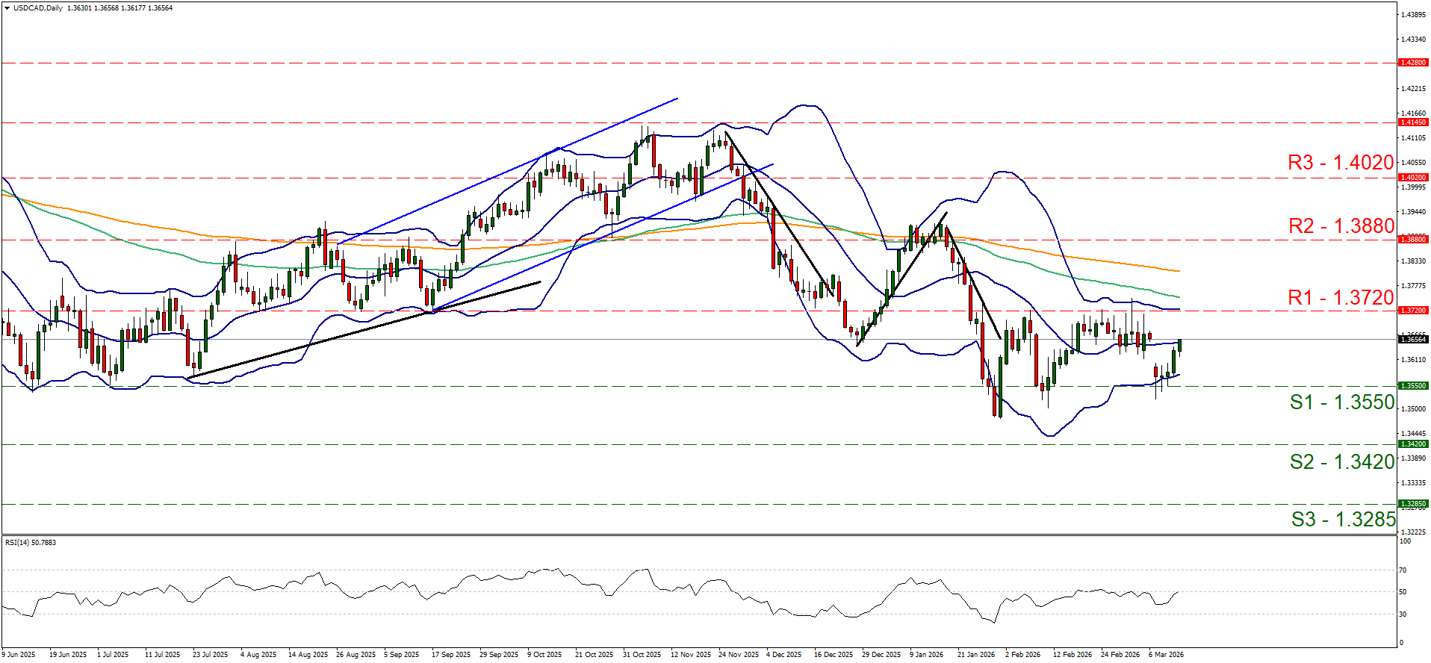Click the USDCAD,Daily chart title
Image resolution: width=1431 pixels, height=663 pixels.
click(x=38, y=8)
